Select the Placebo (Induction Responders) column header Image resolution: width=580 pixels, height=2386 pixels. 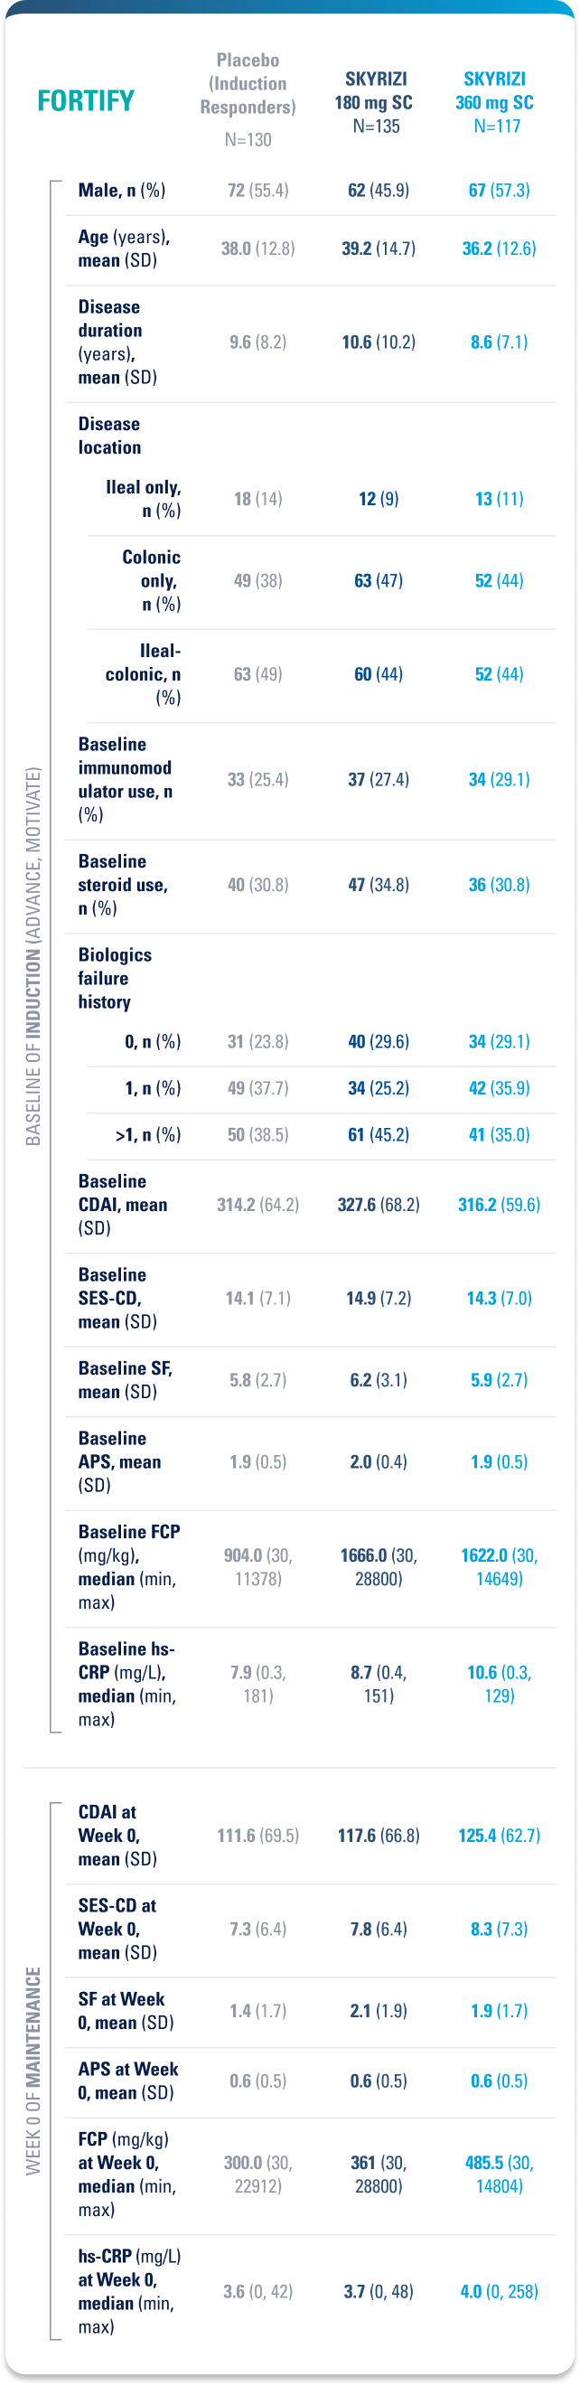pyautogui.click(x=248, y=98)
